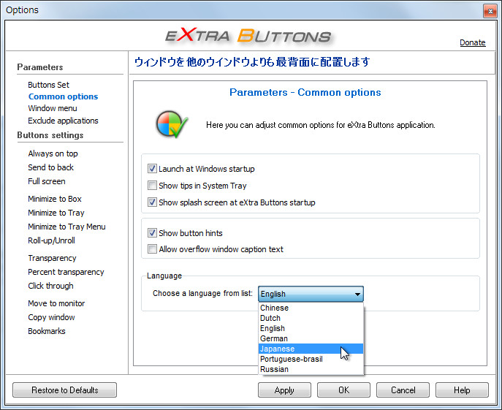502x410 pixels.
Task: Choose German from the language list
Action: 311,338
